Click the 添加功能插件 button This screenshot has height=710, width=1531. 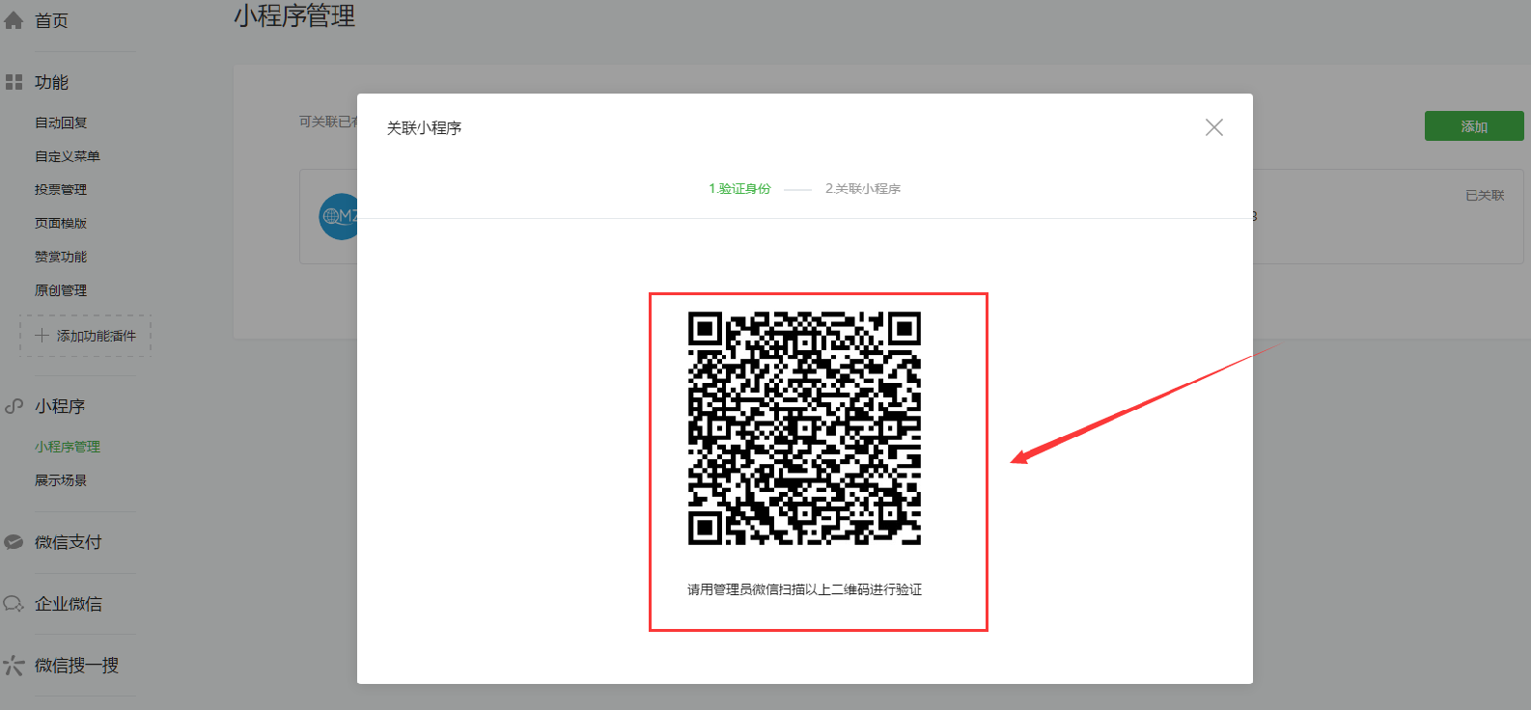point(86,336)
